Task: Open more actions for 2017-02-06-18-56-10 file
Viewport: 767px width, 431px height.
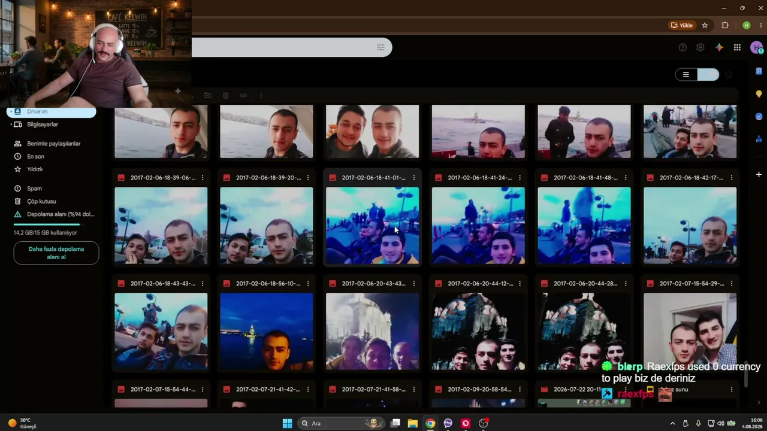Action: point(308,284)
